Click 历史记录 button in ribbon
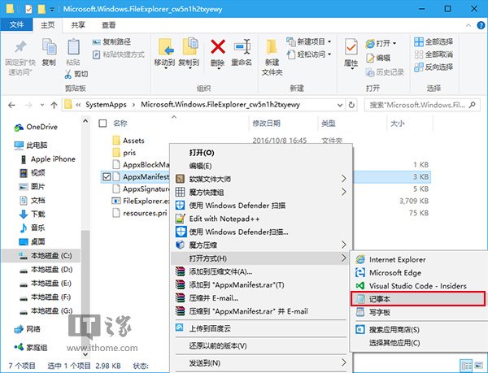This screenshot has height=373, width=488. (385, 72)
